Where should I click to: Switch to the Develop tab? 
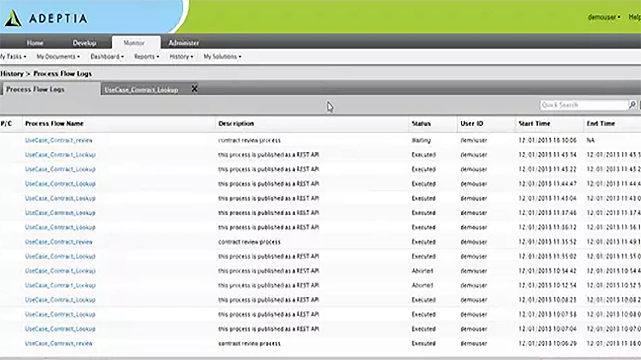84,43
